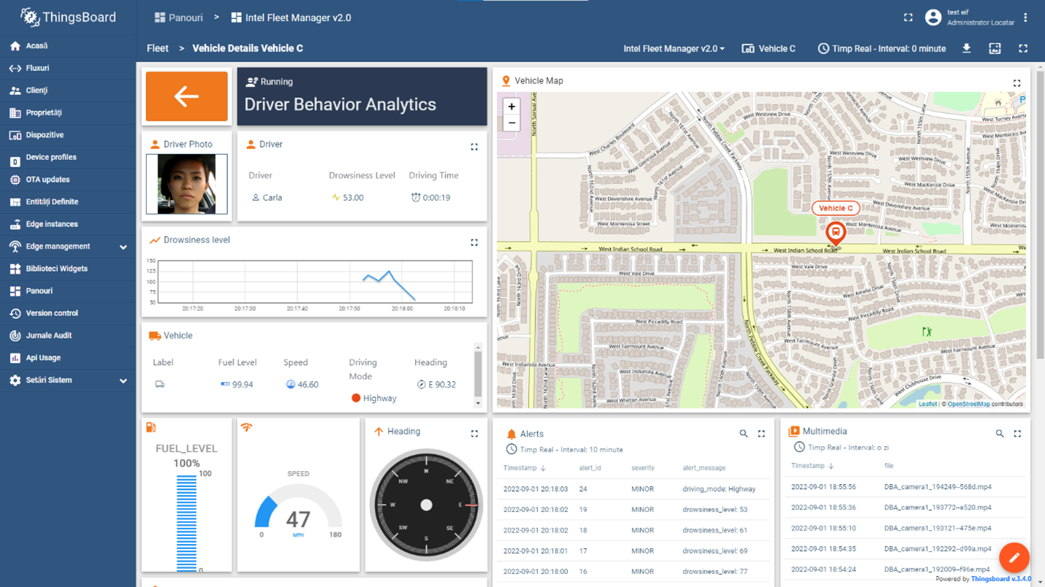1045x587 pixels.
Task: Select alert row drowsiness_level: 77
Action: click(x=632, y=572)
